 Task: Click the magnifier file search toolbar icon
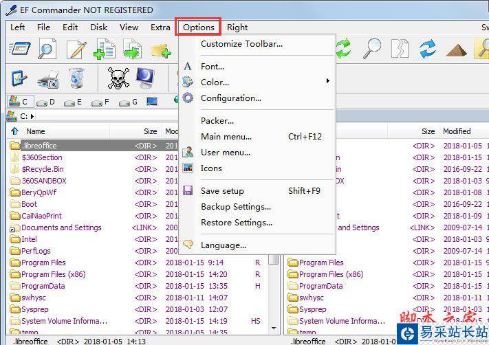point(47,49)
